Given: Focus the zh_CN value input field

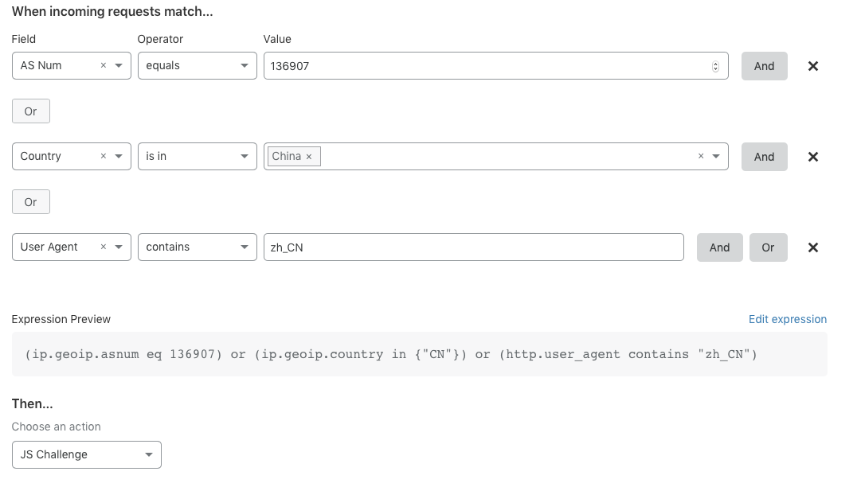Looking at the screenshot, I should point(473,247).
